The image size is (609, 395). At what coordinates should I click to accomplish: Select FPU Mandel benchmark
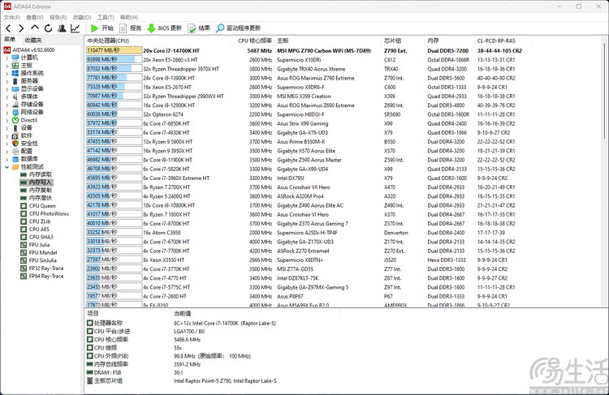pyautogui.click(x=43, y=252)
